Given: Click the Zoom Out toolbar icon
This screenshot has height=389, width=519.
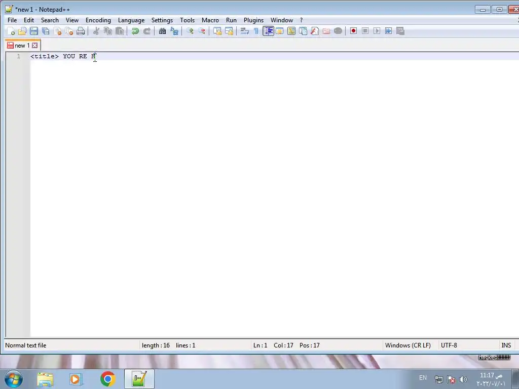Looking at the screenshot, I should 202,31.
